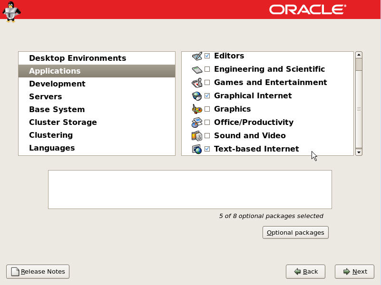Select the Servers category

click(97, 97)
